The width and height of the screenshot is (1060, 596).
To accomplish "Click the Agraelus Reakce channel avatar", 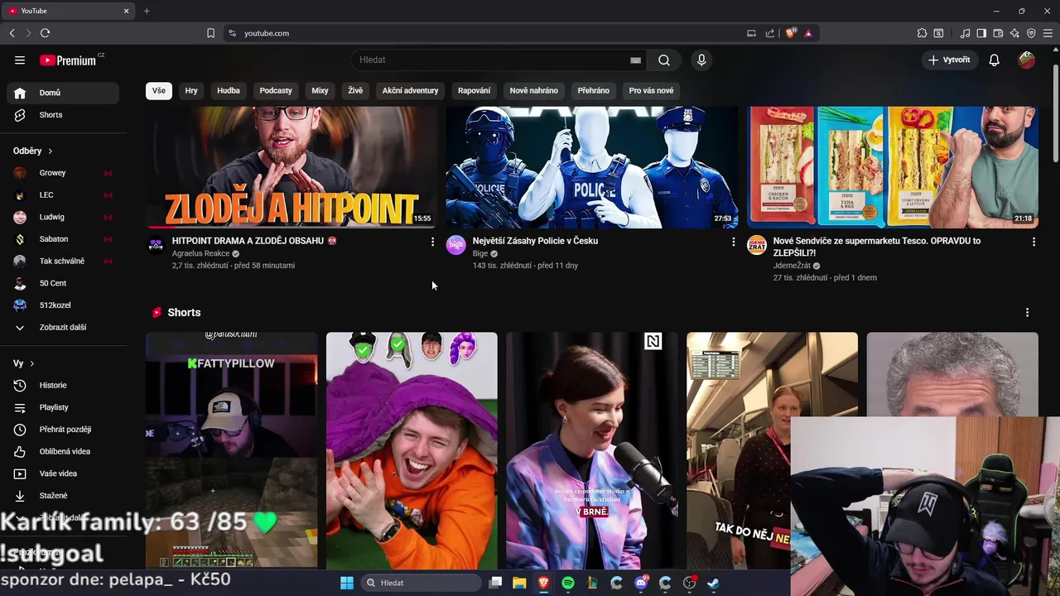I will (x=156, y=245).
